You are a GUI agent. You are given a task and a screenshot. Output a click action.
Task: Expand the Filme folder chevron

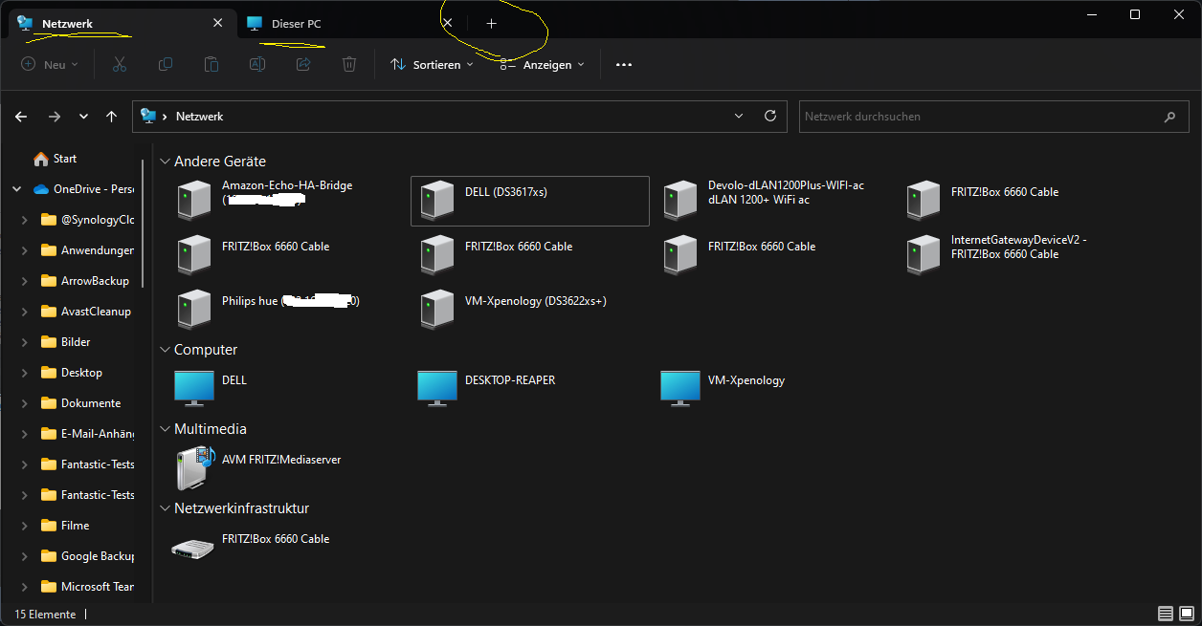click(25, 526)
